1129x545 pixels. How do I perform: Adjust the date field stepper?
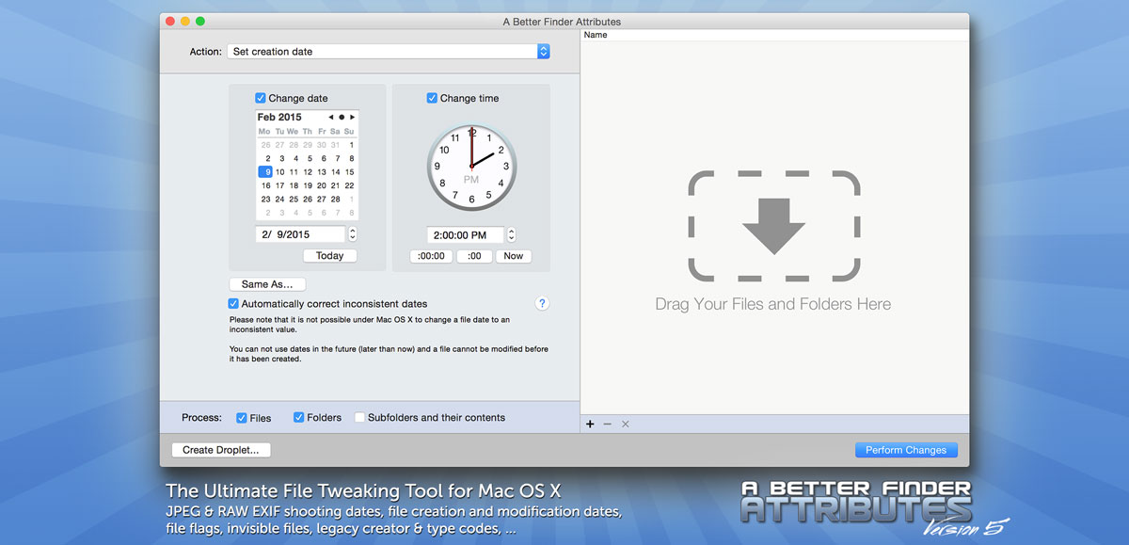353,234
